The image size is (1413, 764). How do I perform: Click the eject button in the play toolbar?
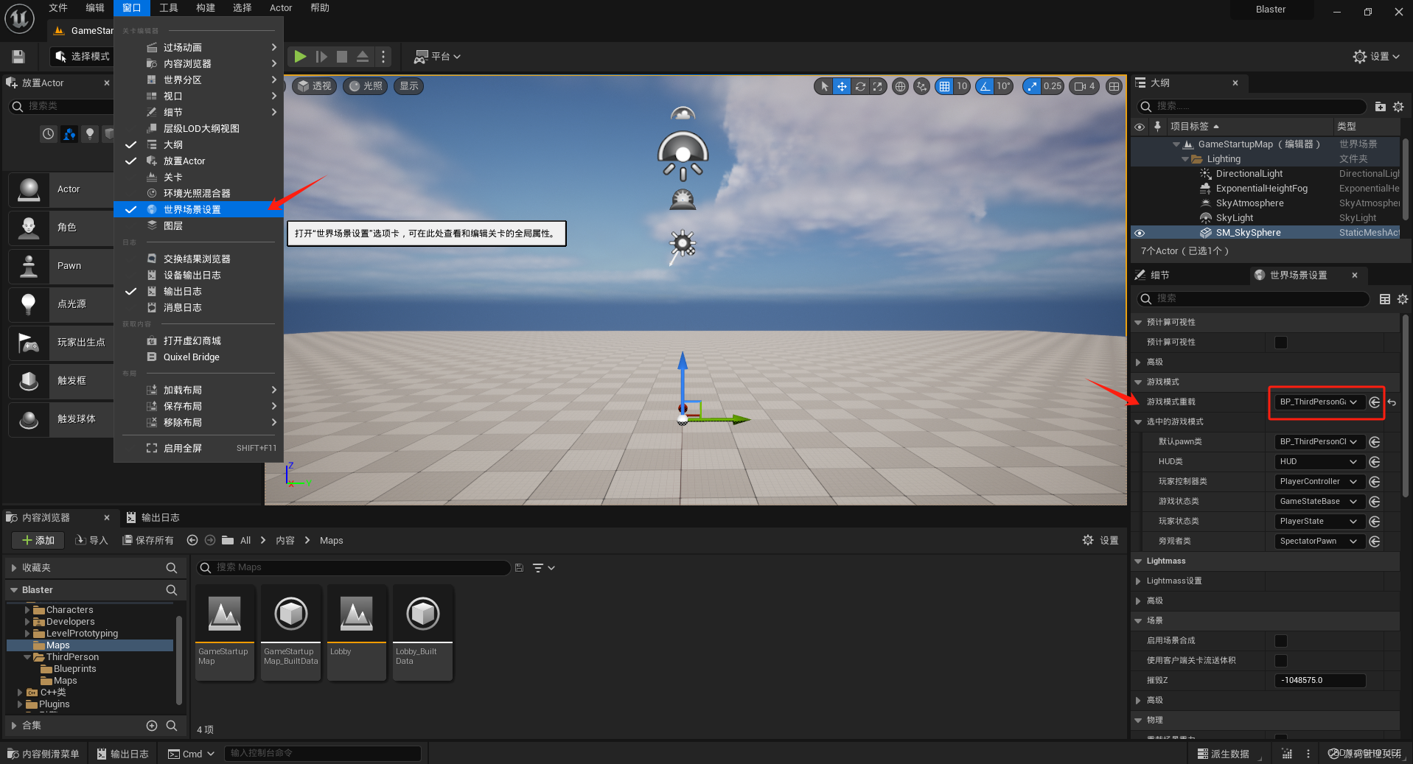coord(363,57)
